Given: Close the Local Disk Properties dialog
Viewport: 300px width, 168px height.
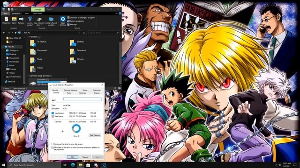Looking at the screenshot, I should [x=102, y=85].
